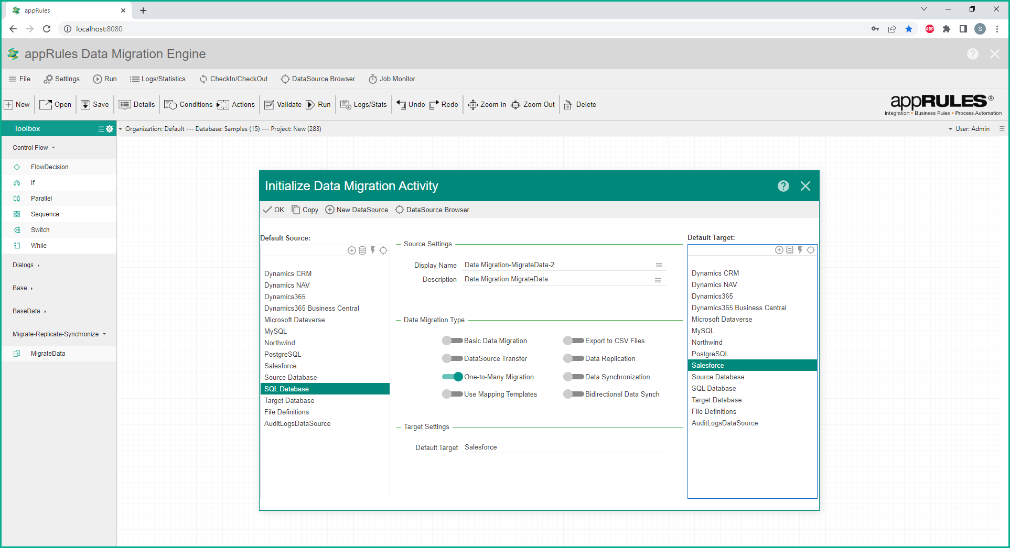
Task: Select PostgreSQL in Default Source list
Action: point(283,355)
